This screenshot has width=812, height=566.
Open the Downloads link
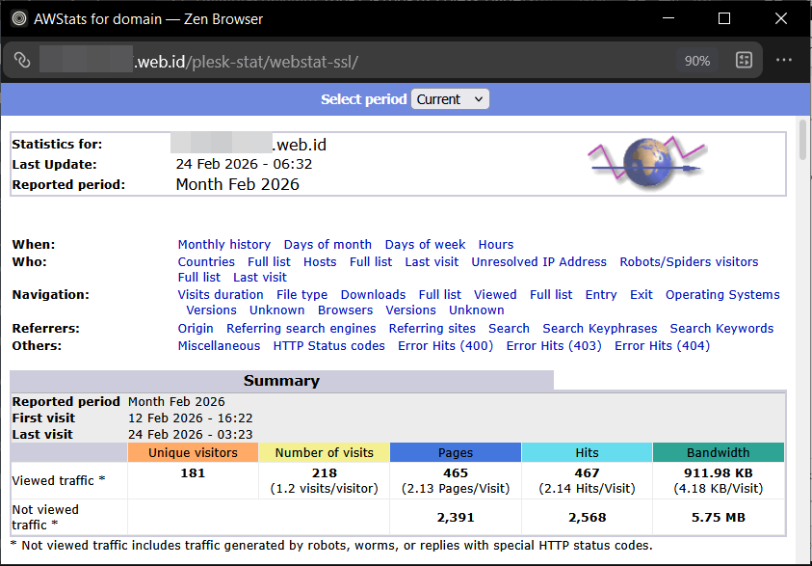click(373, 295)
